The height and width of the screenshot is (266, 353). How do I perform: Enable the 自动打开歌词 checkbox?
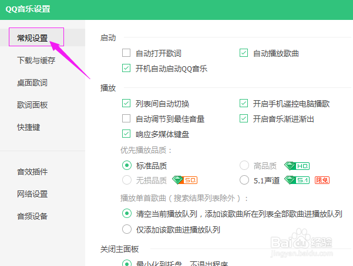pyautogui.click(x=126, y=53)
